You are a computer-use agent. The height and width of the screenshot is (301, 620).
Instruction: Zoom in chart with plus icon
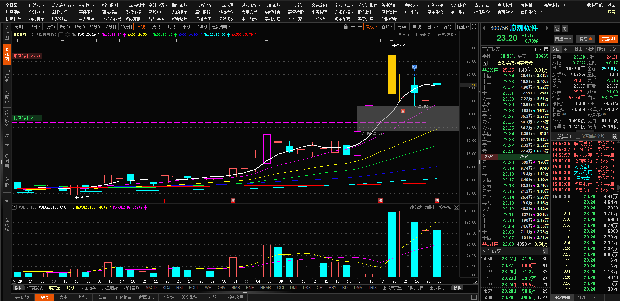click(353, 27)
